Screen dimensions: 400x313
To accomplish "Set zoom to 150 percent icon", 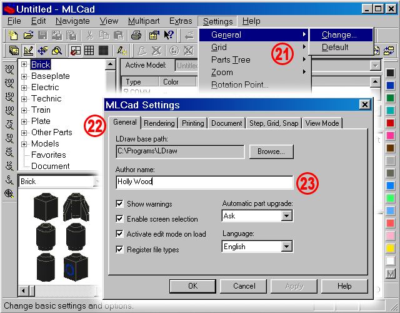I will pyautogui.click(x=9, y=97).
